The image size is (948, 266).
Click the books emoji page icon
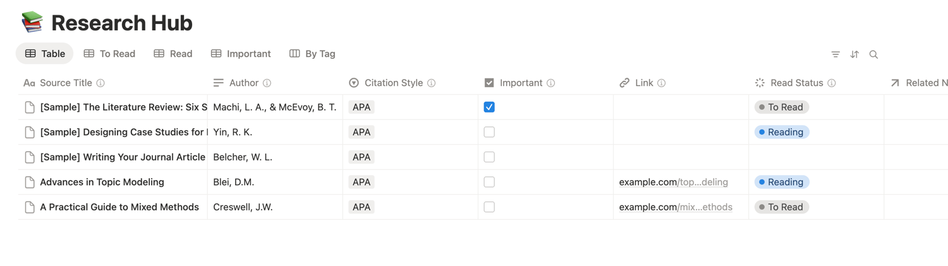tap(32, 22)
